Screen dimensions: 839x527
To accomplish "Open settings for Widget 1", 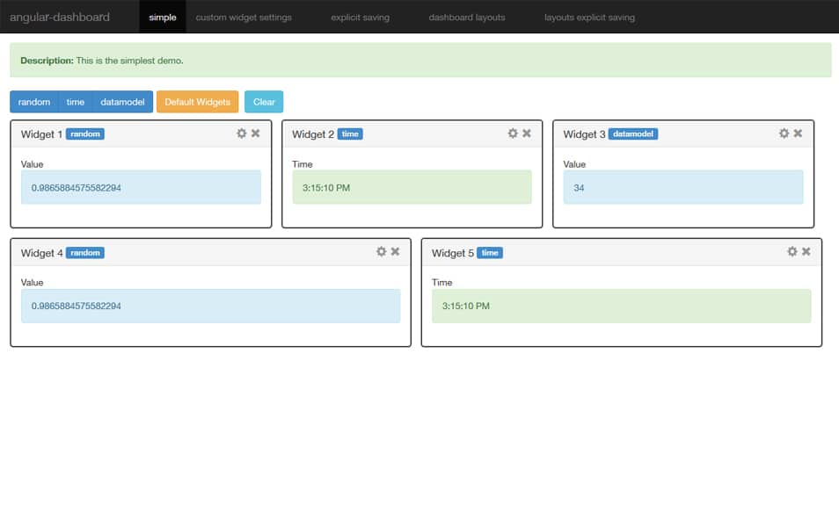I will (x=241, y=134).
